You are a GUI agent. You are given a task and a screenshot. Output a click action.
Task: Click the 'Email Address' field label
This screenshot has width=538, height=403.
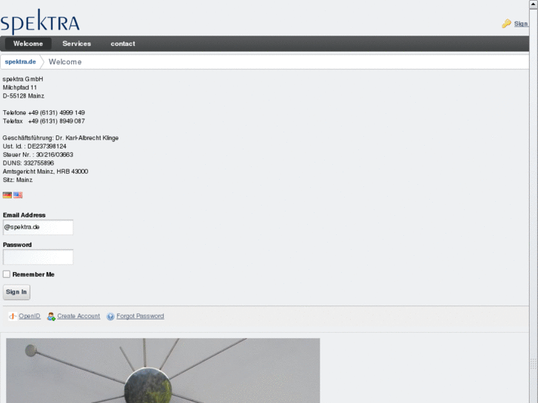coord(24,215)
